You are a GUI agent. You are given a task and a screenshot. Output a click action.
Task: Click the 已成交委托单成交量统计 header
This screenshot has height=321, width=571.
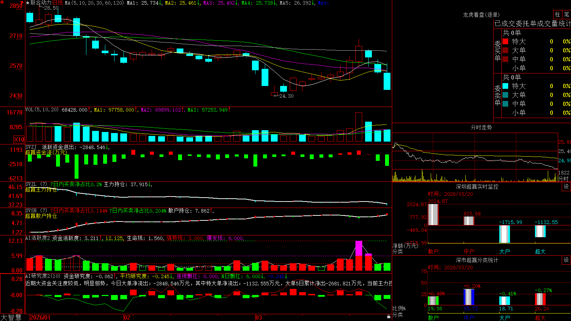532,24
